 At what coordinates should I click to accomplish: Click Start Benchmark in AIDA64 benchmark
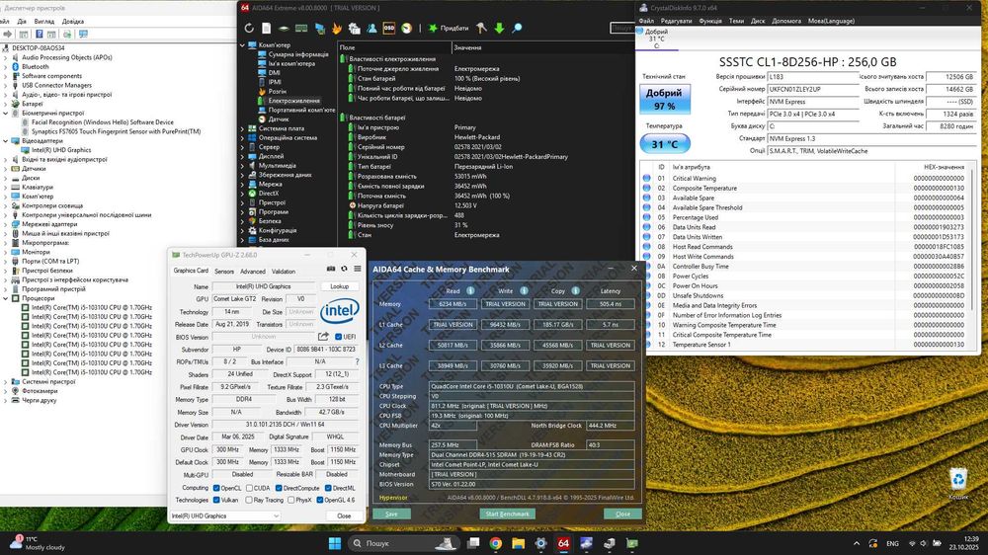click(507, 515)
